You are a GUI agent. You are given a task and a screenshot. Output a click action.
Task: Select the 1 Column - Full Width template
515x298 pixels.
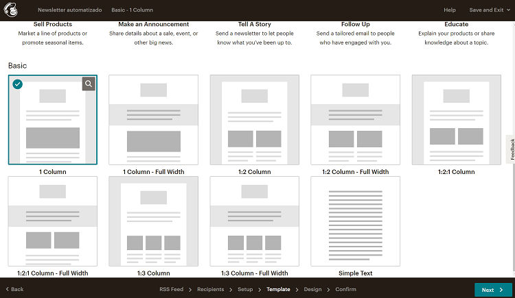tap(154, 120)
